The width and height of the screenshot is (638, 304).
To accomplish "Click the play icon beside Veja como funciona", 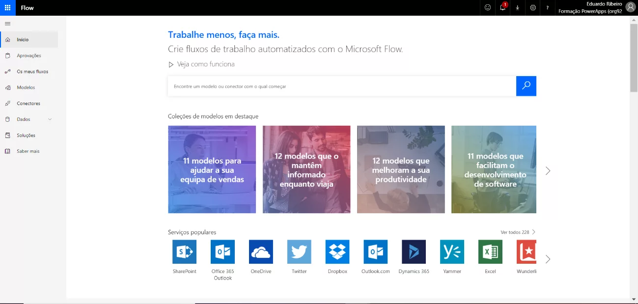I will pyautogui.click(x=171, y=64).
